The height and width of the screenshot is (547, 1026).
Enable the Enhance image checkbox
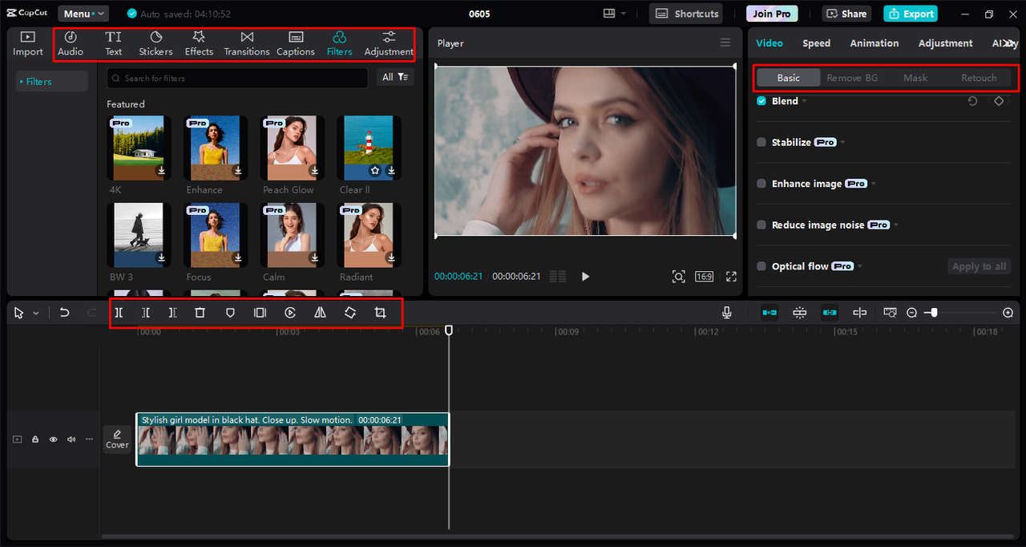tap(761, 184)
